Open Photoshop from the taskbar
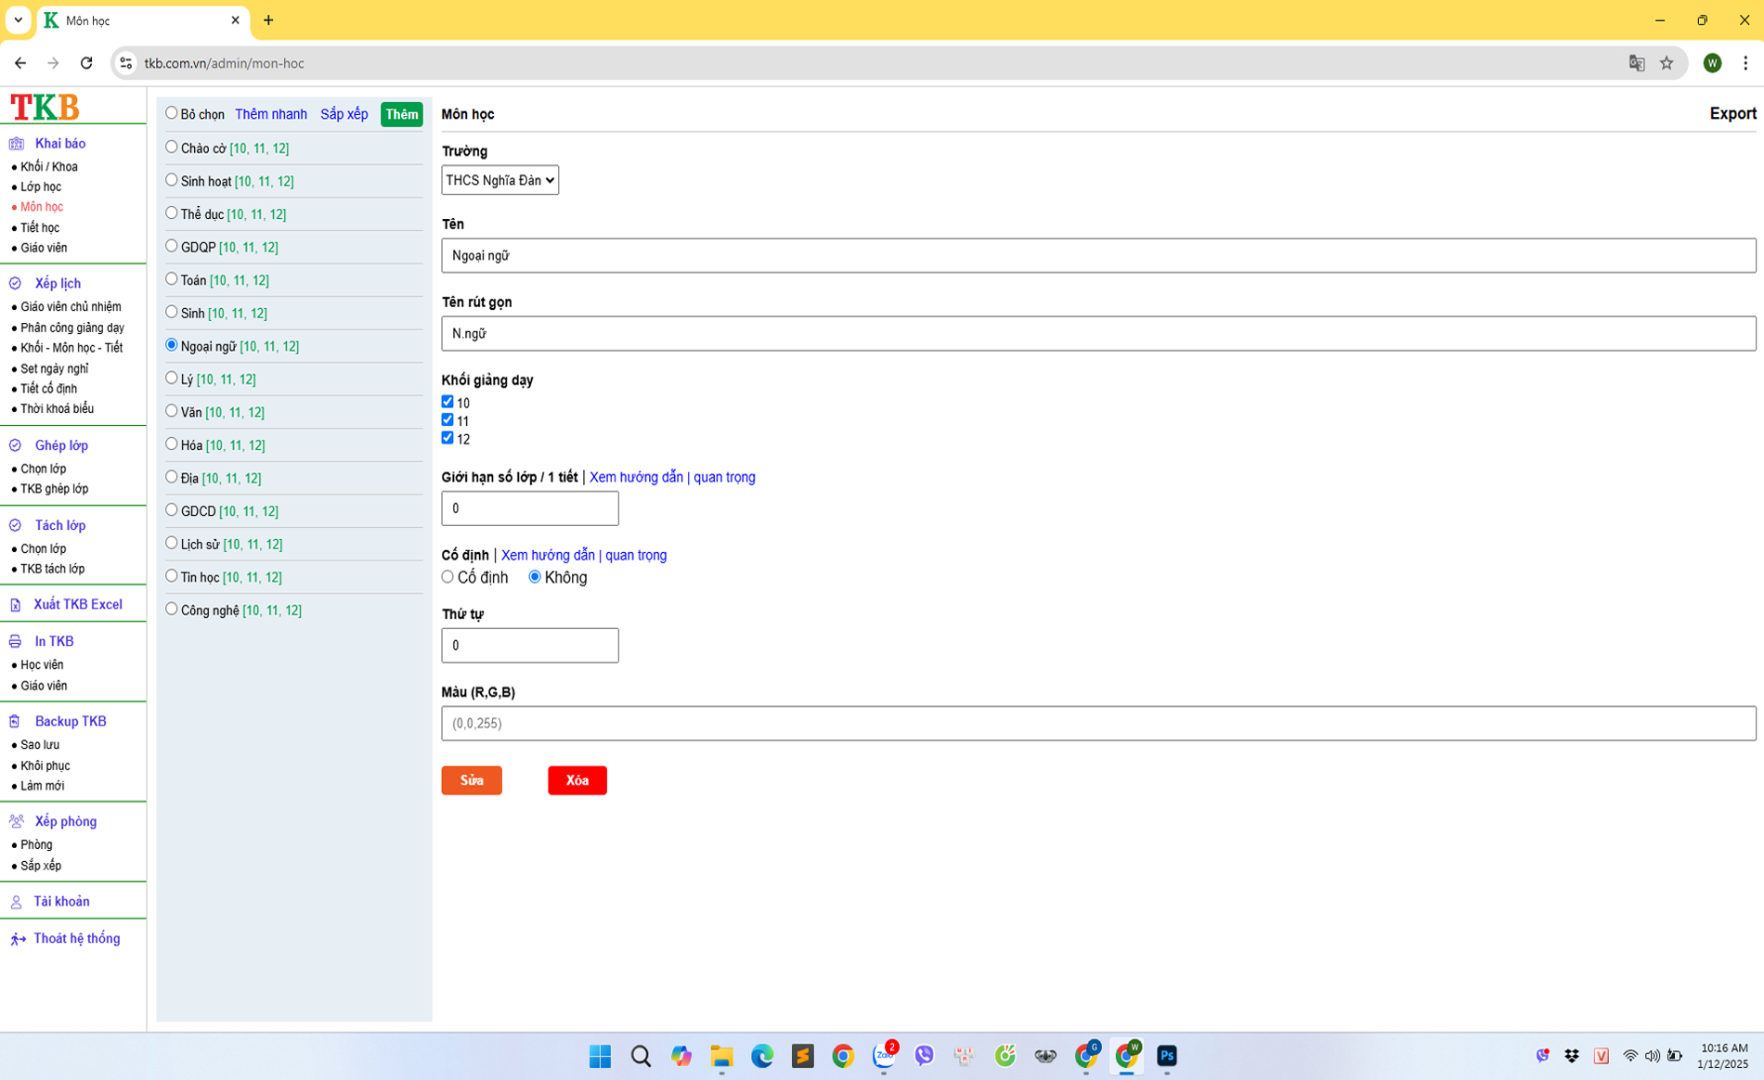The height and width of the screenshot is (1080, 1764). [x=1167, y=1056]
